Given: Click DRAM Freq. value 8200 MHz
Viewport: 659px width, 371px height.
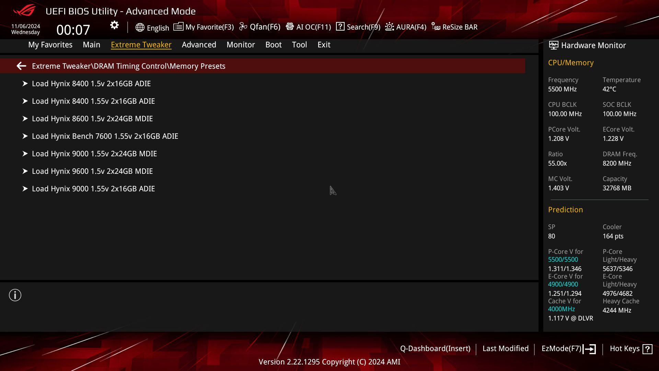Looking at the screenshot, I should point(617,163).
